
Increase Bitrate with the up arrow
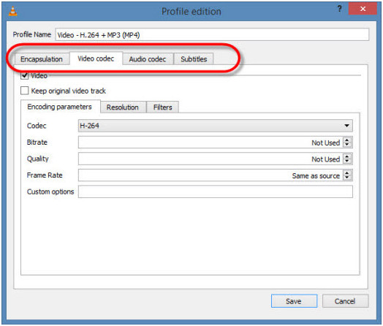[347, 140]
